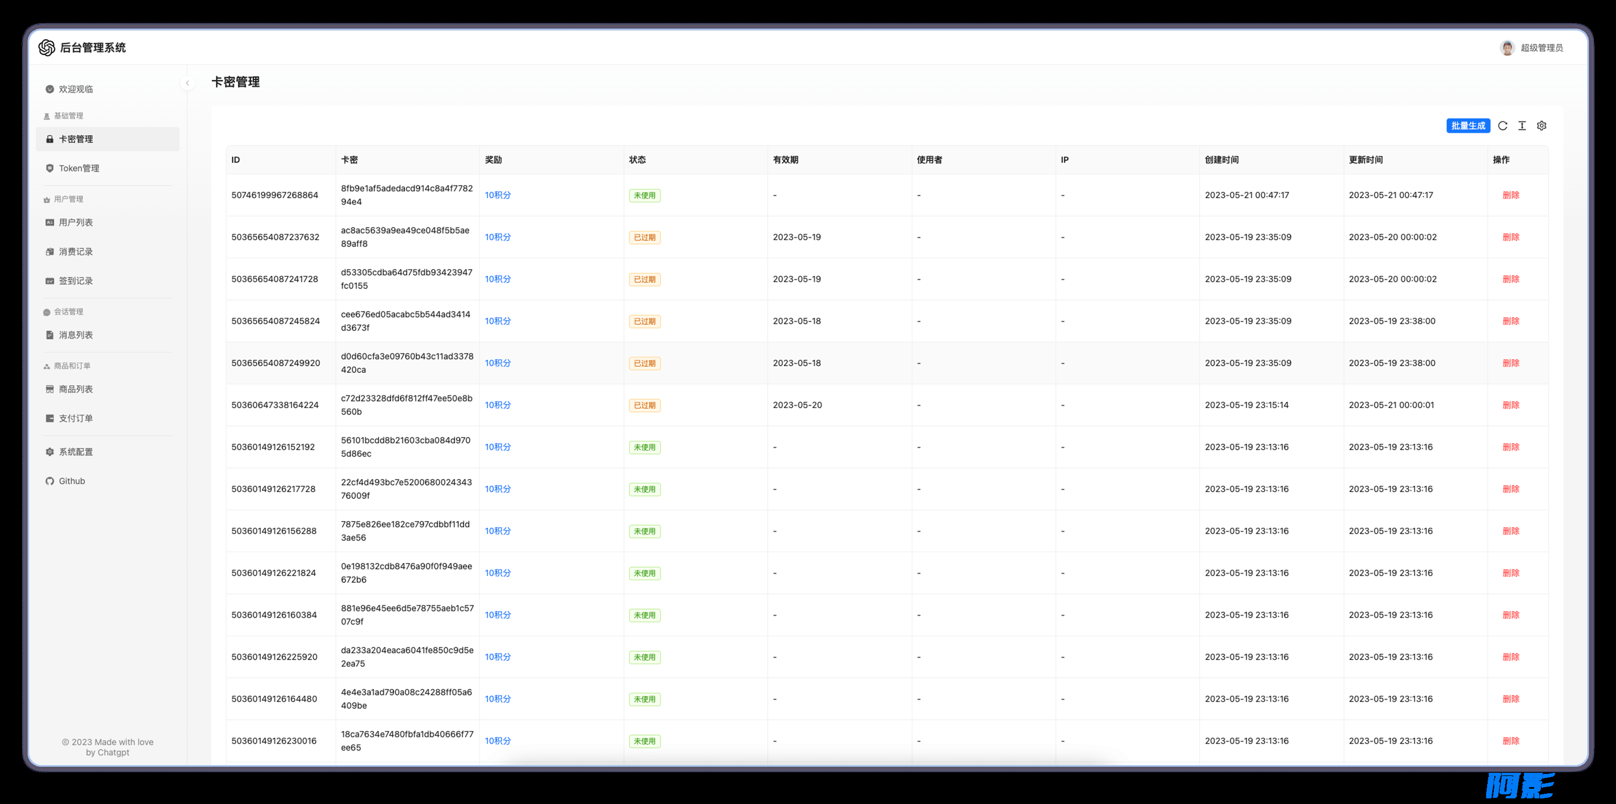This screenshot has height=804, width=1616.
Task: Open 消费记录 menu item
Action: pyautogui.click(x=107, y=251)
